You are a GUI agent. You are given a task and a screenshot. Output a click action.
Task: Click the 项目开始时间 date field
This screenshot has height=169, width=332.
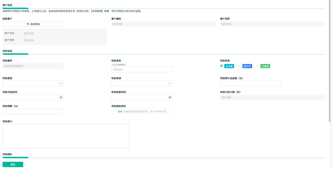[x=33, y=97]
